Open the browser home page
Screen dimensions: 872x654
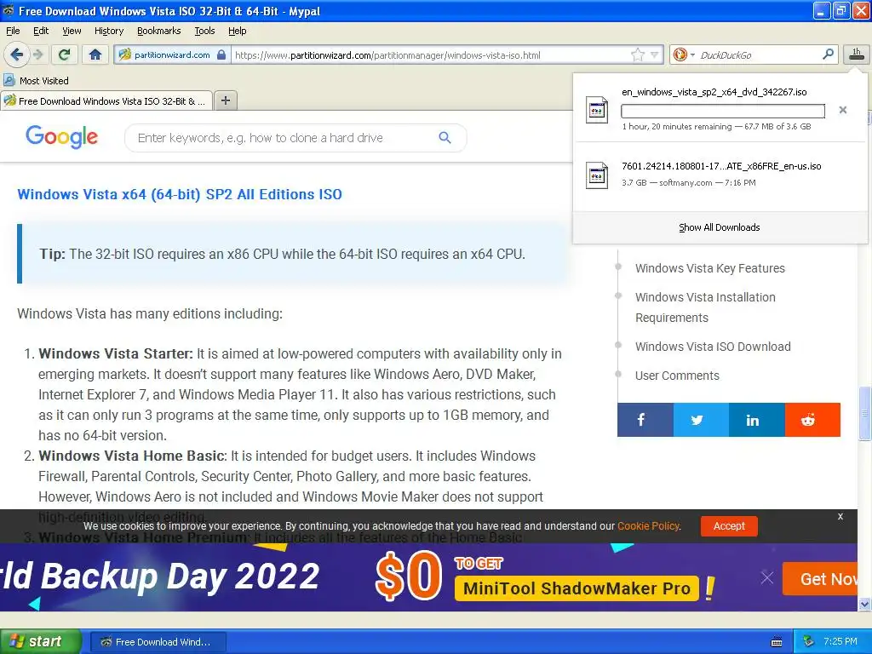click(x=95, y=54)
